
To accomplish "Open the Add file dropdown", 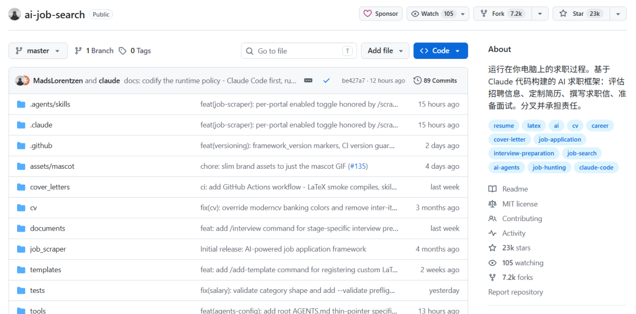I will 385,51.
